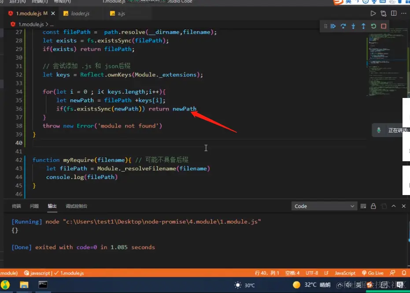Click the microphone speaking indicator
This screenshot has height=293, width=410.
[379, 130]
